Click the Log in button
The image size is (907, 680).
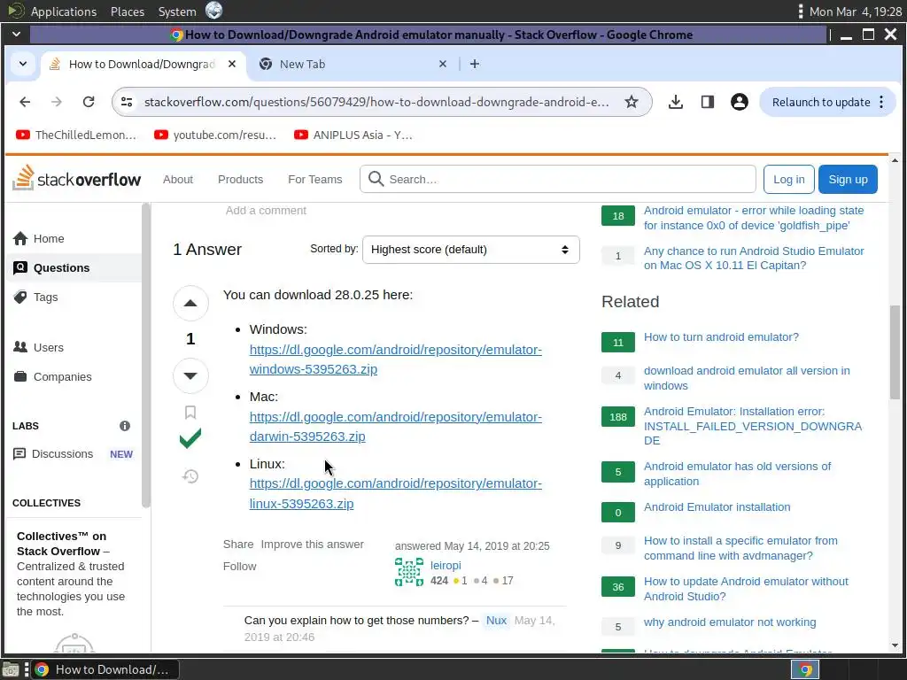click(x=788, y=179)
